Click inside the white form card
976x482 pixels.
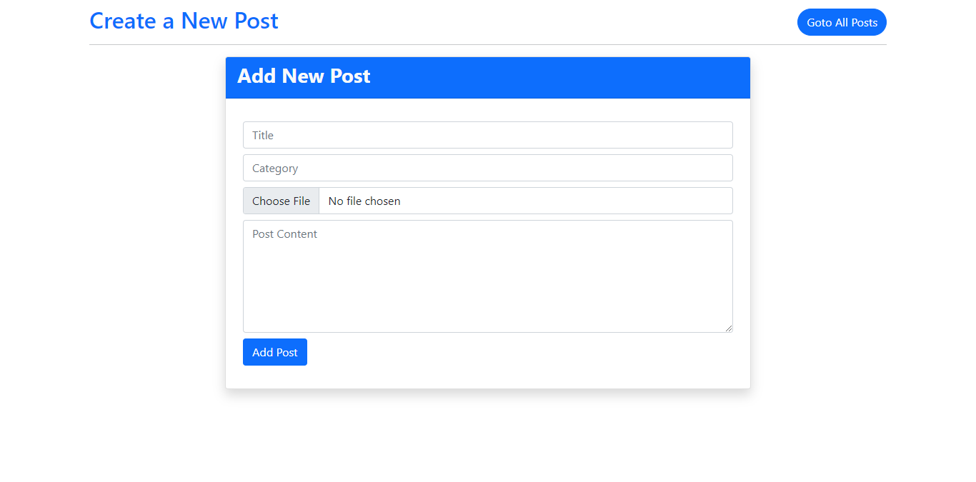click(488, 371)
